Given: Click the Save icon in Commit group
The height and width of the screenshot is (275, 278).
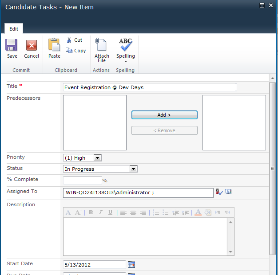Looking at the screenshot, I should (12, 45).
